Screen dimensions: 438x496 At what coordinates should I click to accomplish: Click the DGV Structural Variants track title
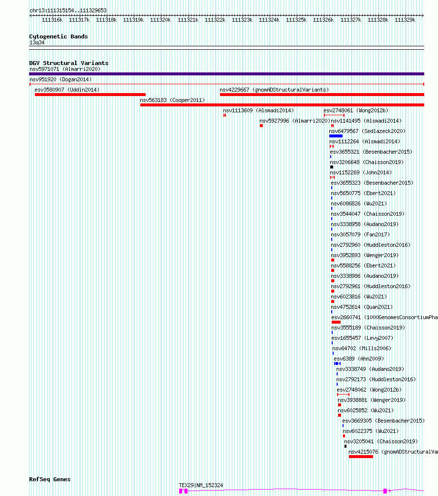pyautogui.click(x=69, y=63)
